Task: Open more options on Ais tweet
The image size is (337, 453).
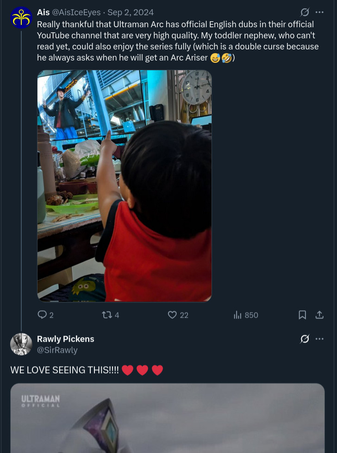Action: click(x=319, y=12)
